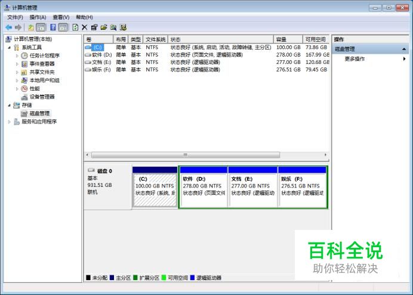The image size is (413, 295).
Task: Click the last toolbar settings icon
Action: pos(123,27)
